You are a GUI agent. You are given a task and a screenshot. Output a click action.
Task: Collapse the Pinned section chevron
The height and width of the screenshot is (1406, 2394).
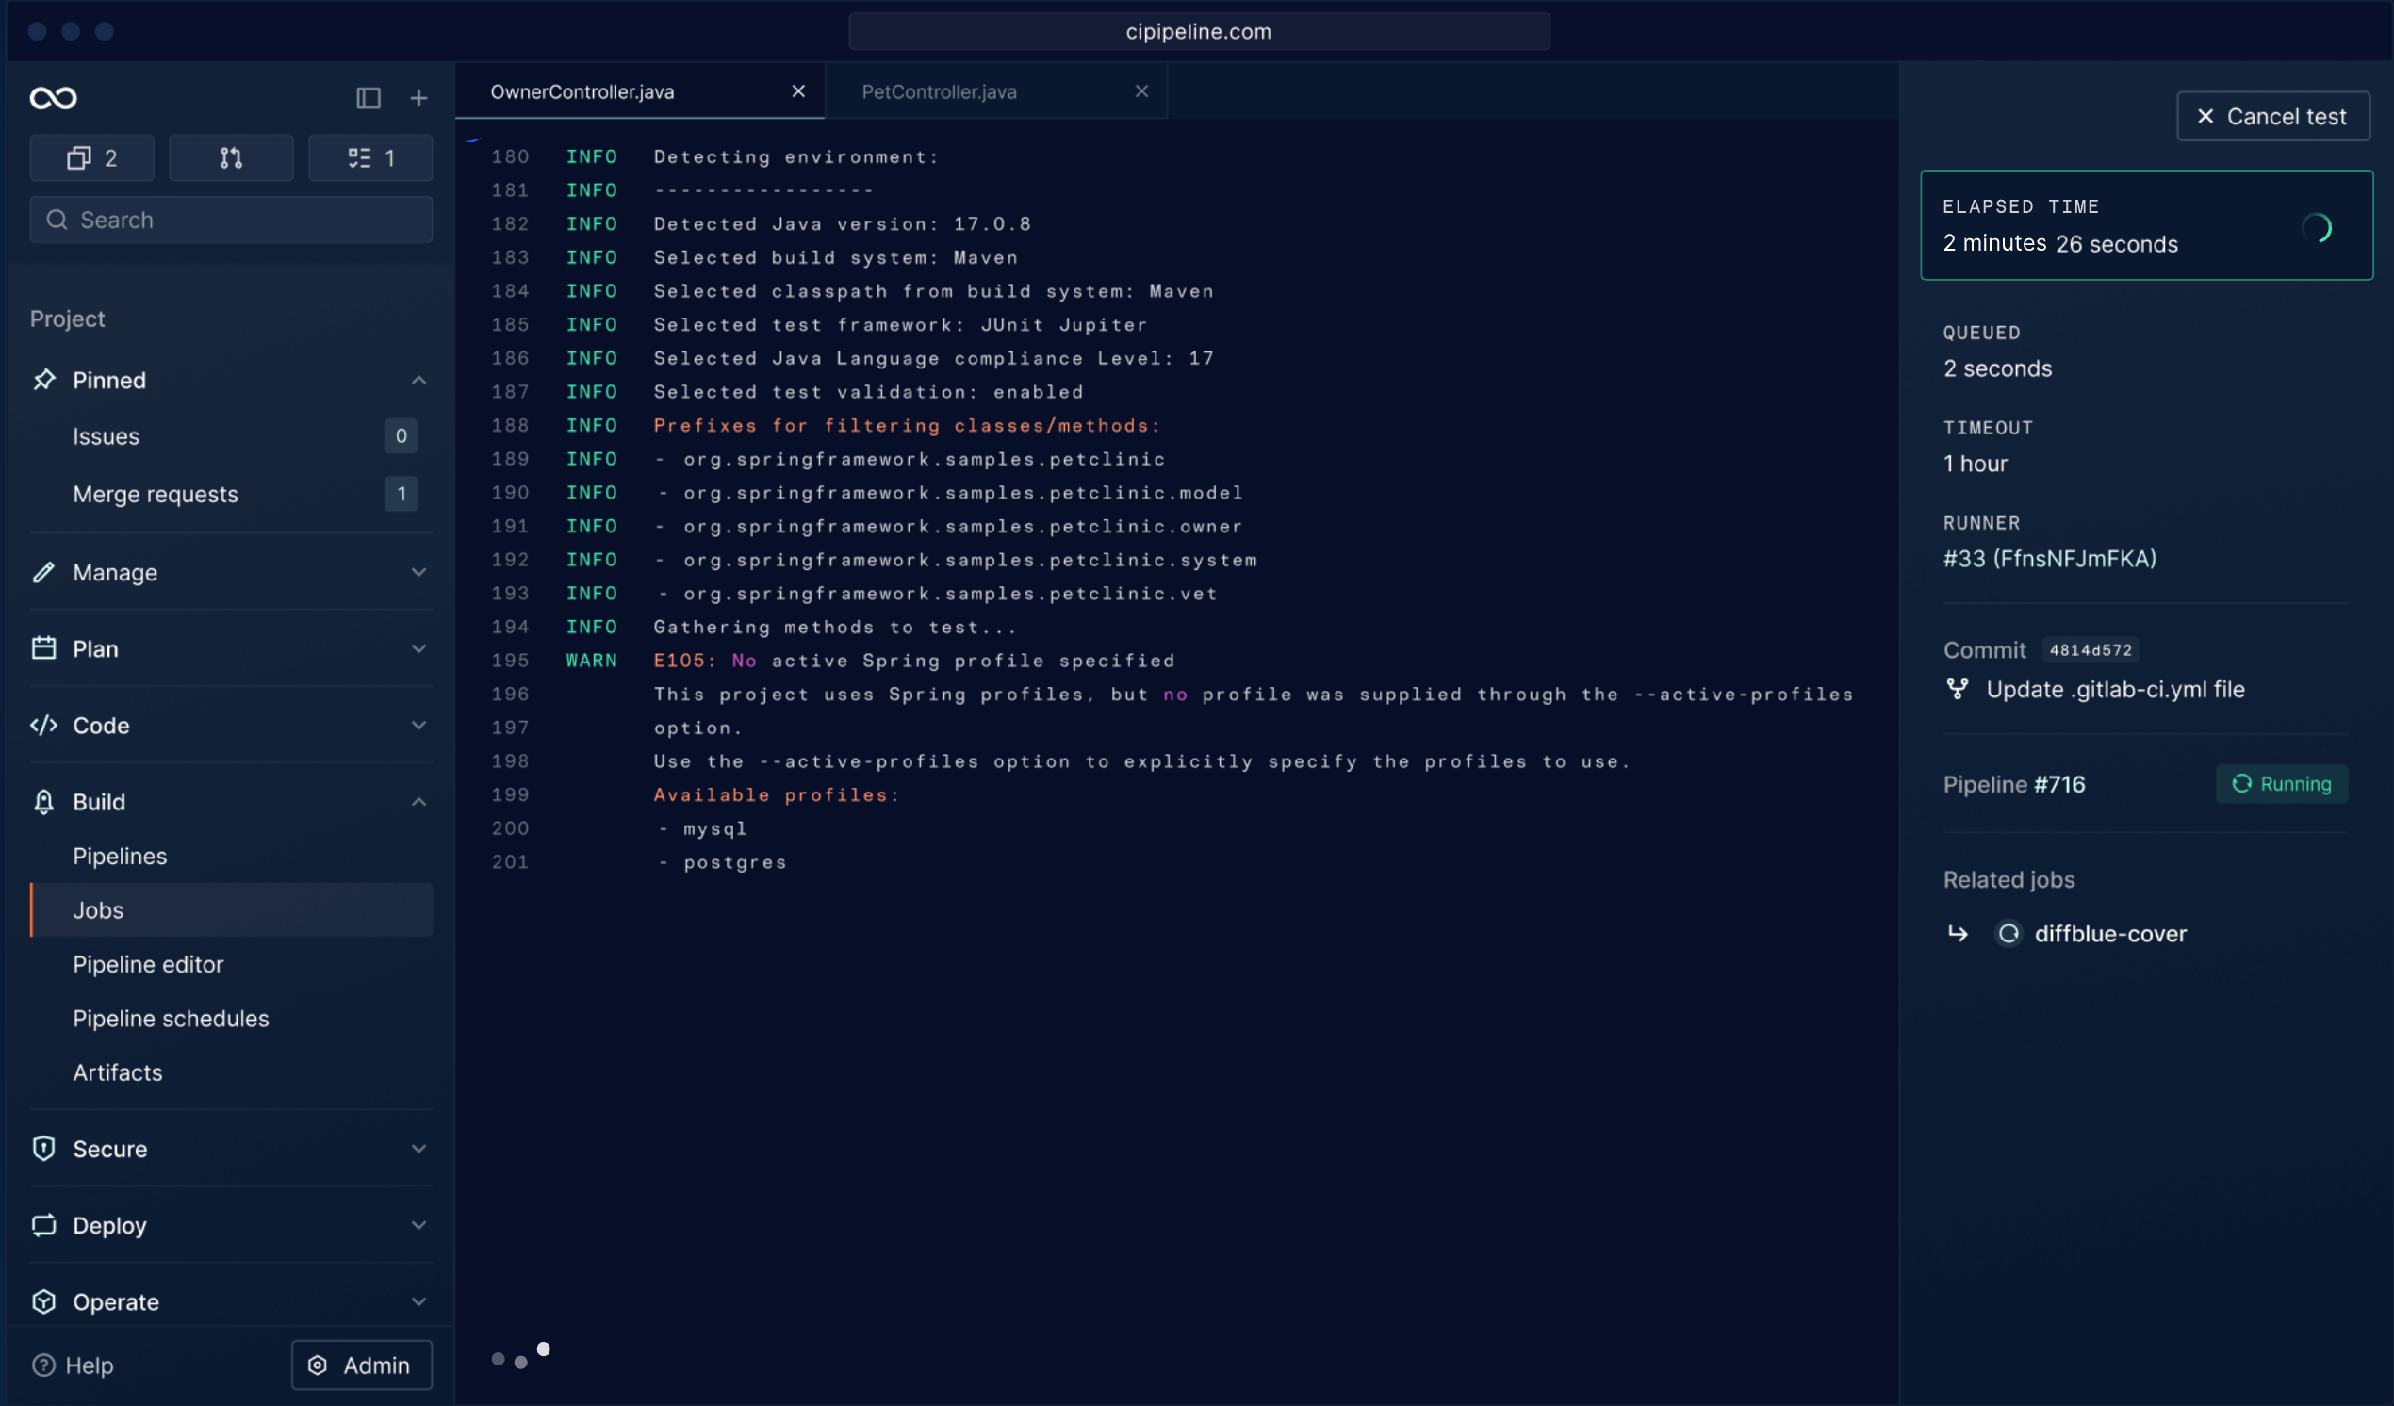click(418, 380)
